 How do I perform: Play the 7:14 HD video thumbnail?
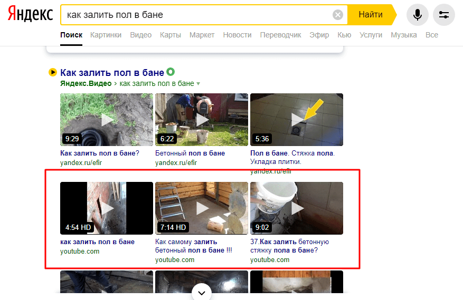point(201,208)
